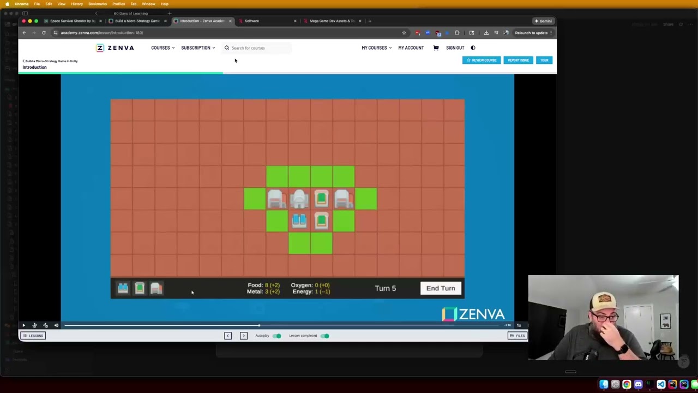Change the 1x playback speed

coord(519,325)
